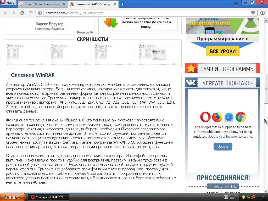Viewport: 268px width, 201px height.
Task: Click the Firefox browser icon in widget
Action: click(x=217, y=117)
